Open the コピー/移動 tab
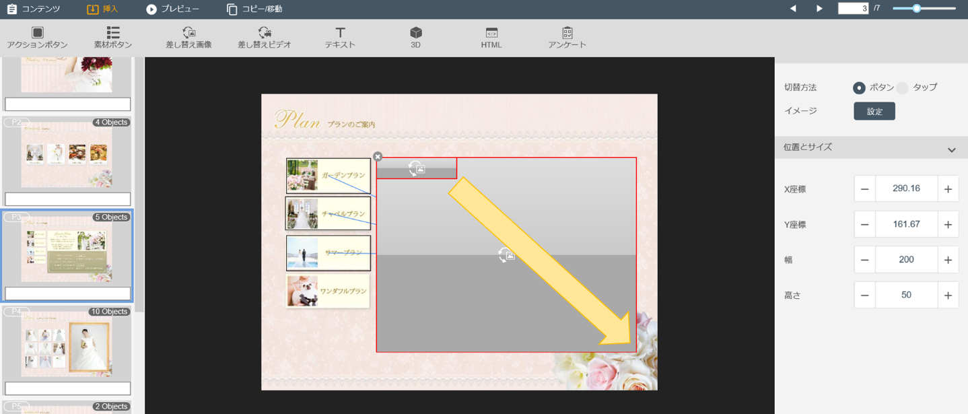Screen dimensions: 968x414 point(254,9)
